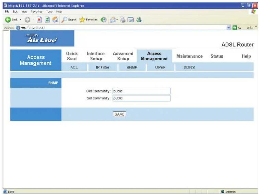
Task: Click the Edit page toolbar icon
Action: 131,20
